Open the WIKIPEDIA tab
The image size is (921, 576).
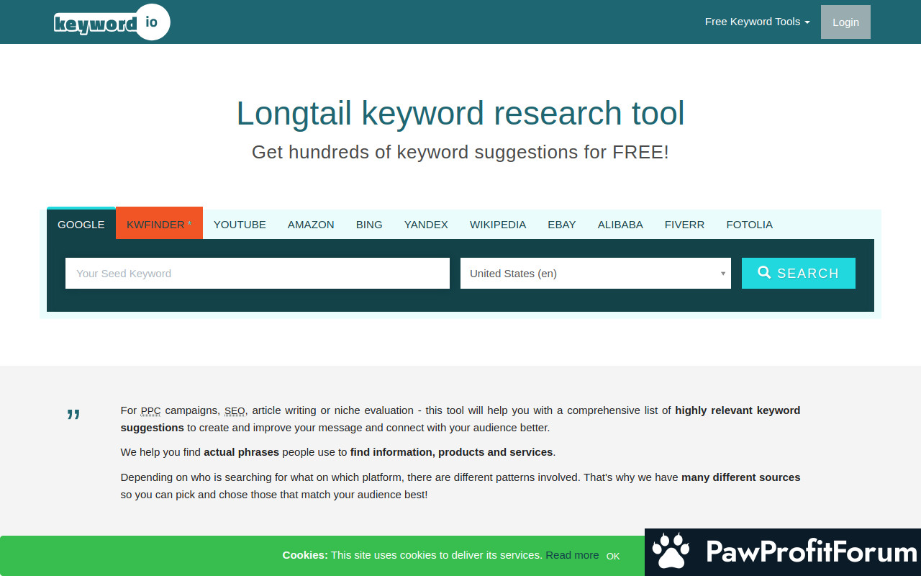(x=498, y=224)
